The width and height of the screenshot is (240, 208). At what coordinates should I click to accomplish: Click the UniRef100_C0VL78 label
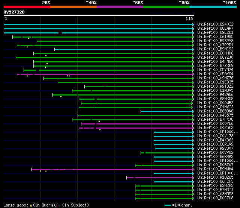click(215, 136)
